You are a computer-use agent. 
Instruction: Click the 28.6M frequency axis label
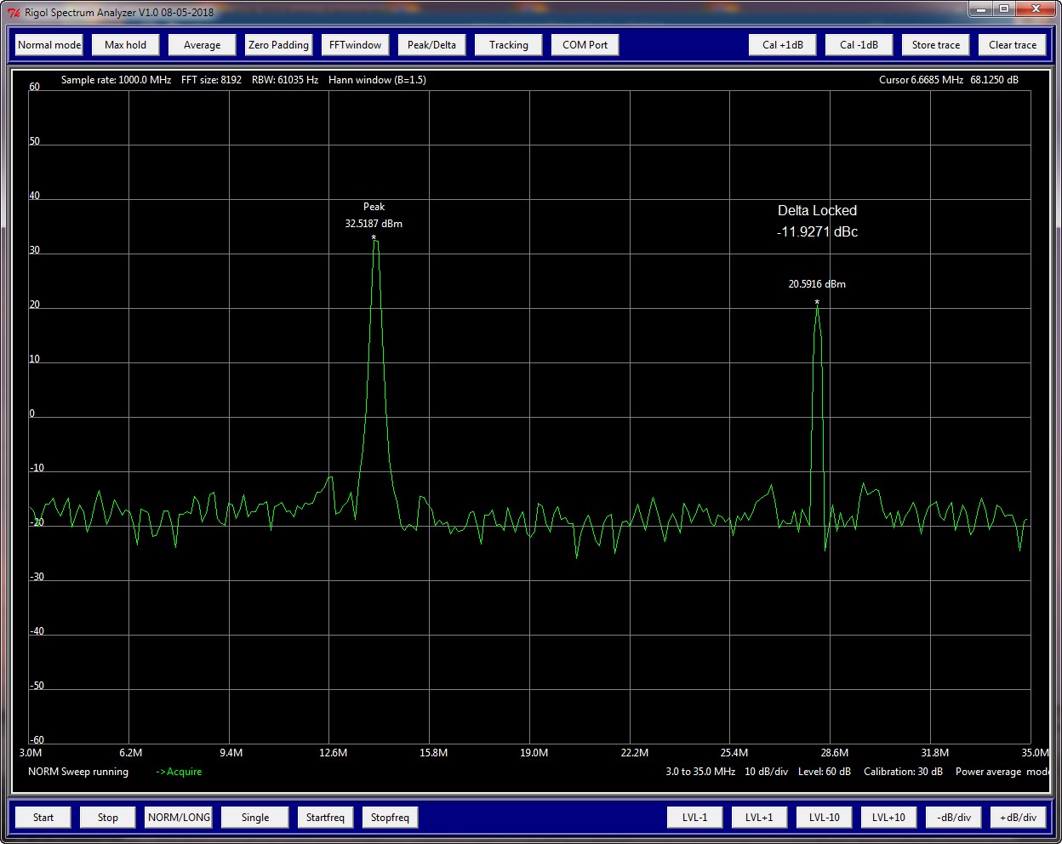click(834, 753)
